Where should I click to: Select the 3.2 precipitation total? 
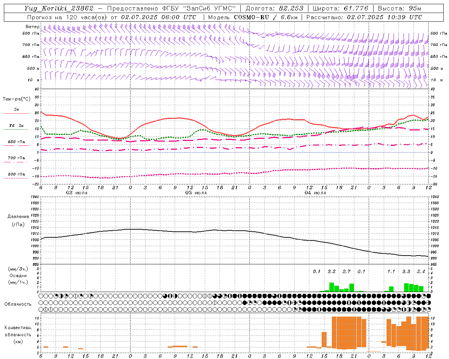click(x=331, y=271)
